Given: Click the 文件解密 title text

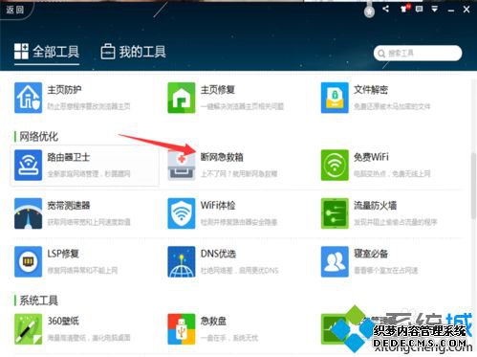Looking at the screenshot, I should coord(371,90).
